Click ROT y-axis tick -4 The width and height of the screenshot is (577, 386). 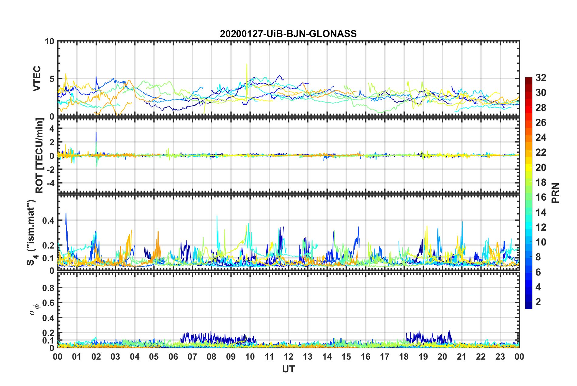coord(50,183)
